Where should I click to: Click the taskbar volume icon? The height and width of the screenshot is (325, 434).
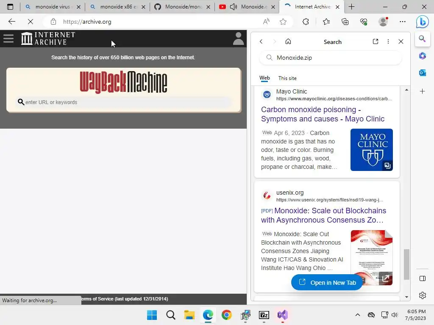pyautogui.click(x=395, y=315)
